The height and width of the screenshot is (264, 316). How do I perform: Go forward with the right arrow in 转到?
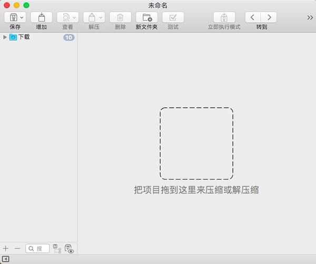(269, 17)
